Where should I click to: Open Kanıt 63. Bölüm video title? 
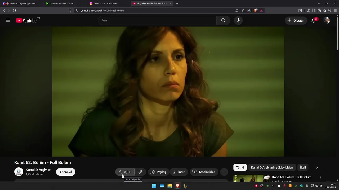(292, 177)
